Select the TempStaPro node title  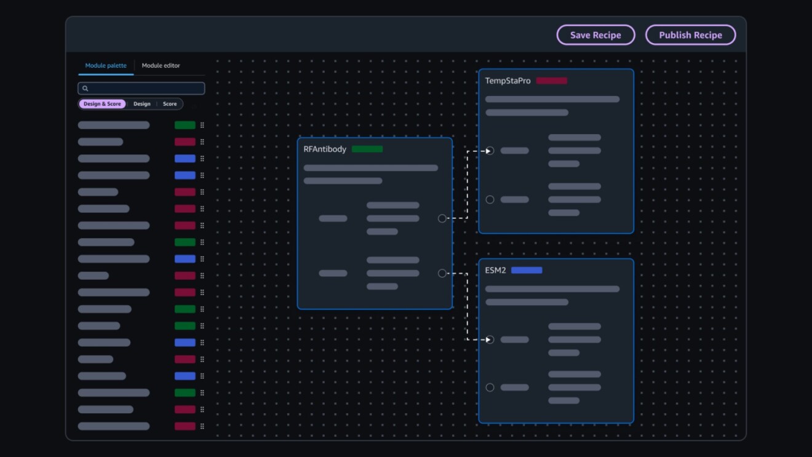[x=507, y=81]
